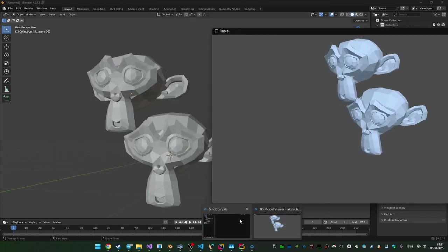Open the Add menu in viewport header
This screenshot has width=448, height=252.
point(62,14)
